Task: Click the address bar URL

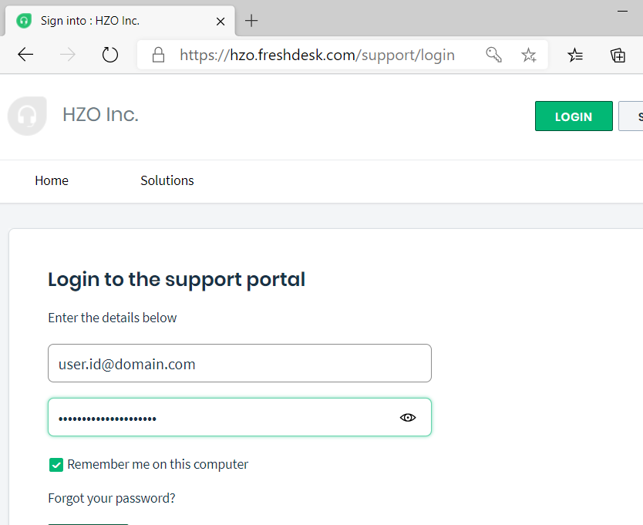Action: (x=317, y=55)
